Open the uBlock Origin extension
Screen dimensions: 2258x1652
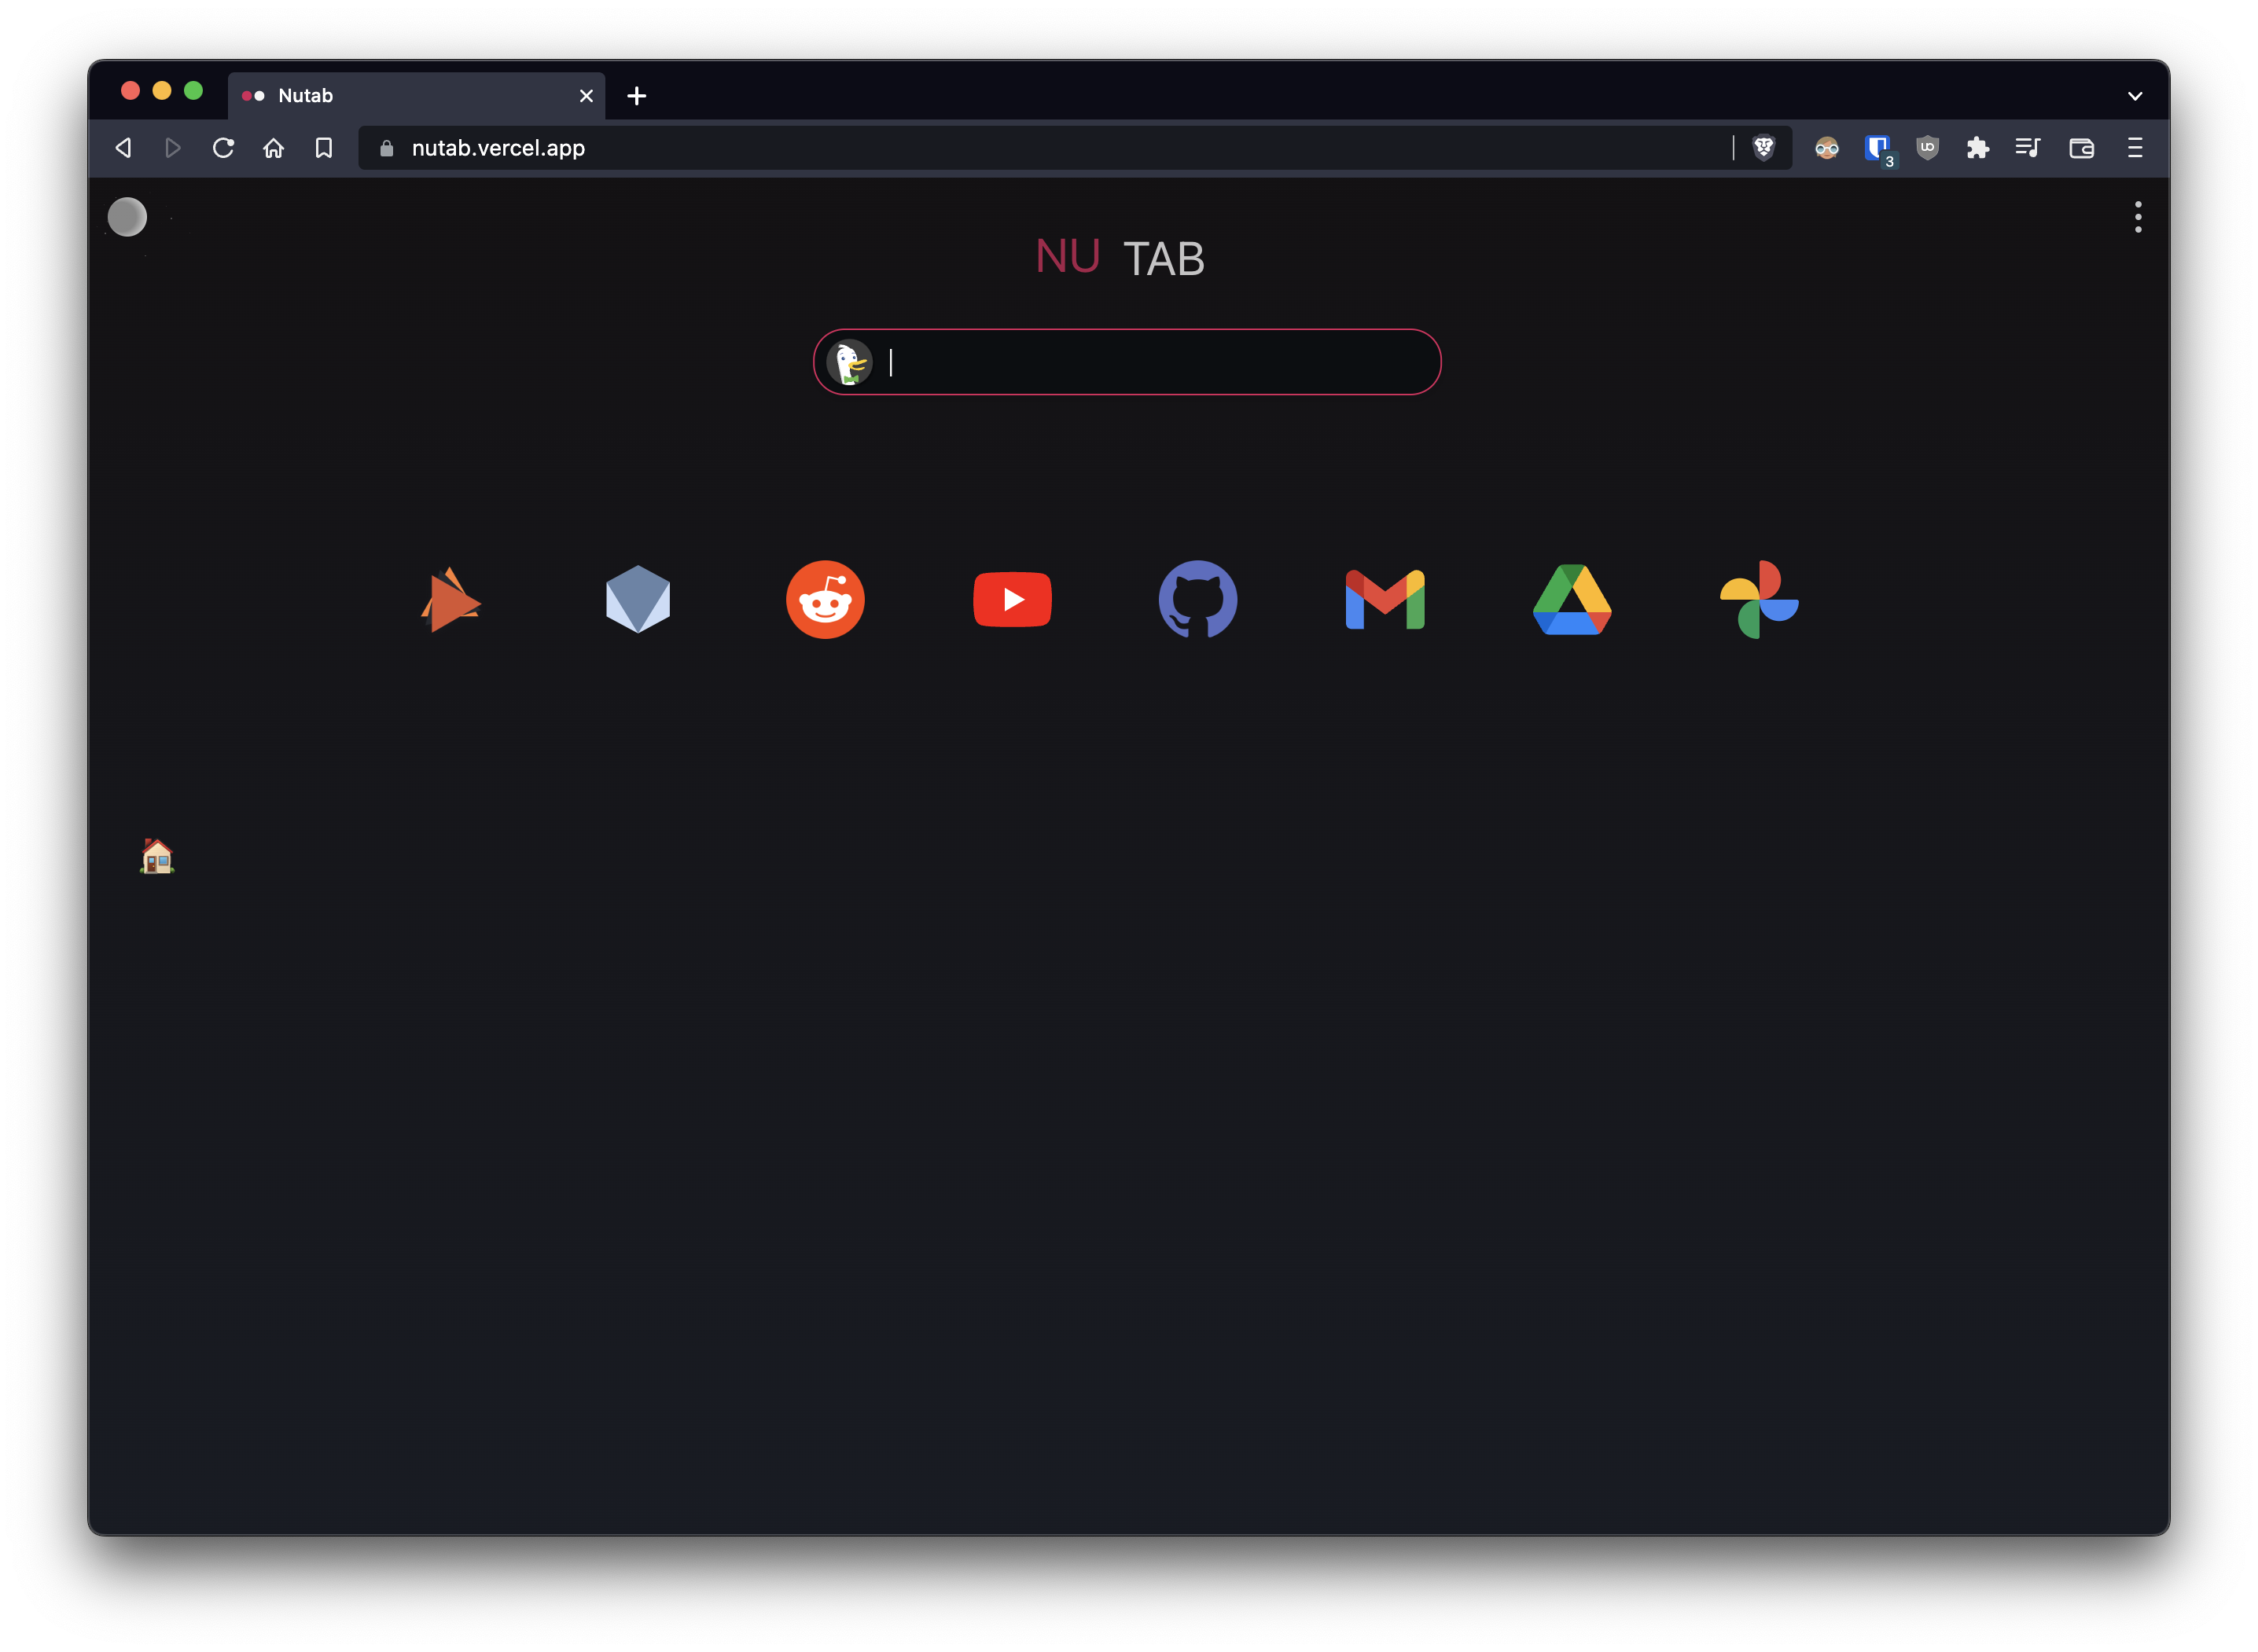point(1928,148)
